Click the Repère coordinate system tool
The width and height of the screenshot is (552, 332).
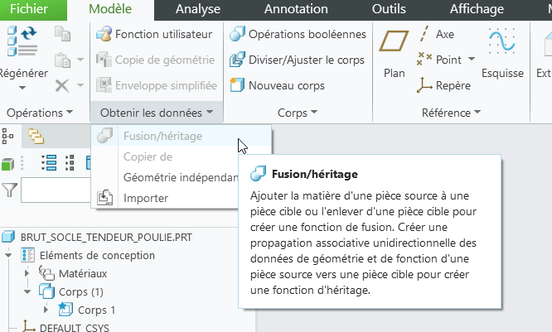(443, 85)
